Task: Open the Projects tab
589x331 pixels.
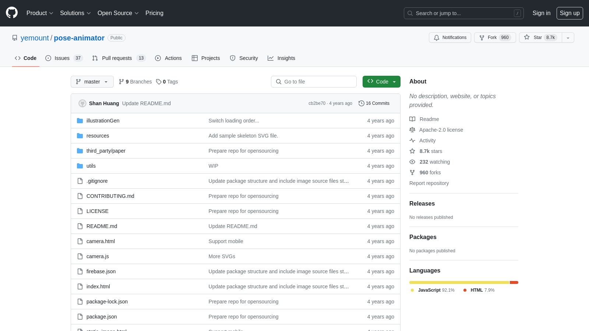Action: pos(206,58)
